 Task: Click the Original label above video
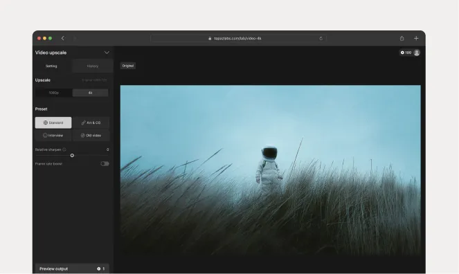coord(128,66)
